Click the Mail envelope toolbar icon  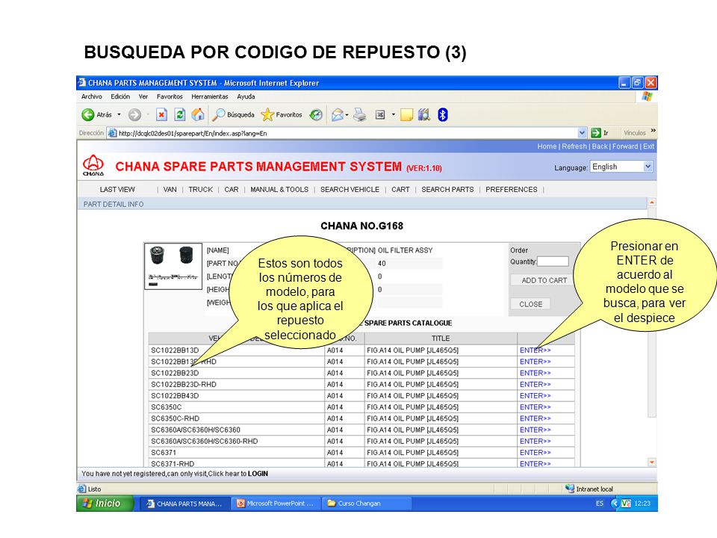tap(338, 114)
